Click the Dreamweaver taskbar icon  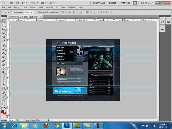coord(78,126)
